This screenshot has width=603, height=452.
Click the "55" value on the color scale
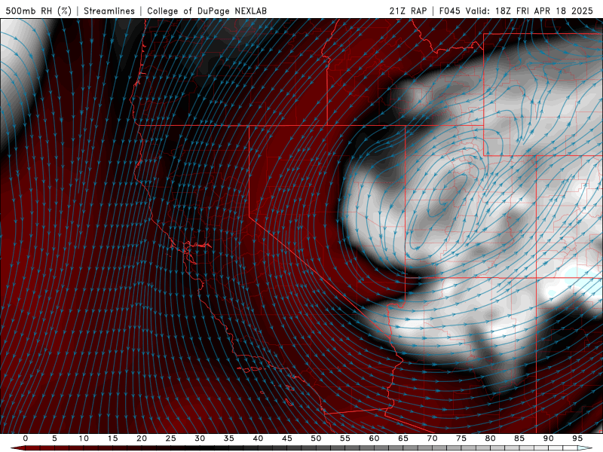point(345,438)
